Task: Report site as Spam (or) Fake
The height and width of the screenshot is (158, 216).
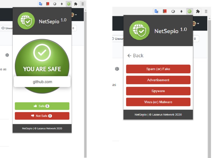Action: point(158,69)
